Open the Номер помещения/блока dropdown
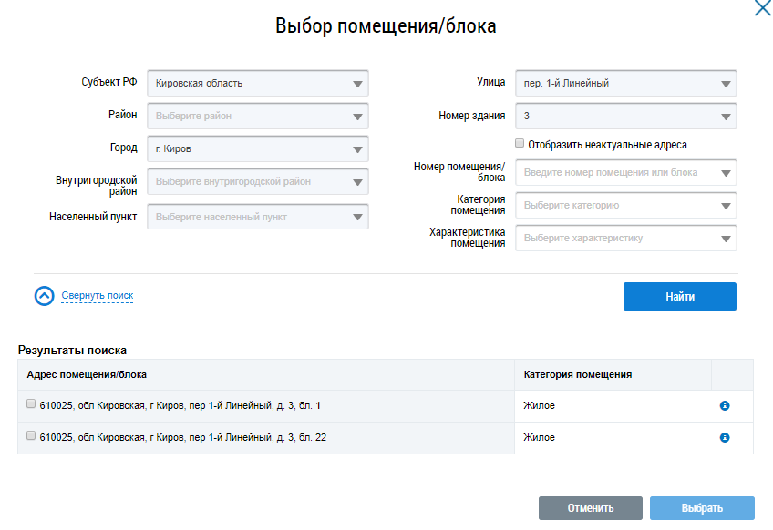 (626, 173)
